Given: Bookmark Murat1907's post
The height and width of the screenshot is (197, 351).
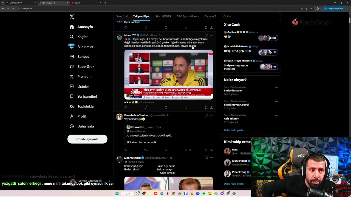Looking at the screenshot, I should (x=206, y=108).
